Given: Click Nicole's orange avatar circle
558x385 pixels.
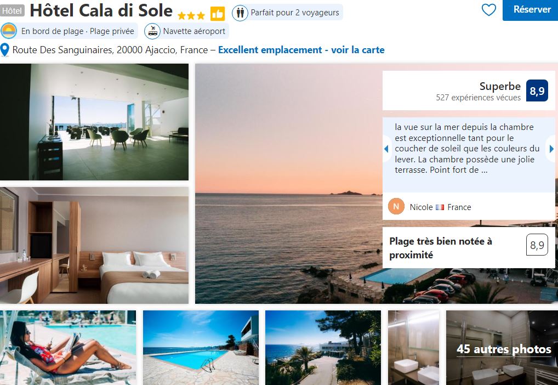Looking at the screenshot, I should pyautogui.click(x=396, y=206).
